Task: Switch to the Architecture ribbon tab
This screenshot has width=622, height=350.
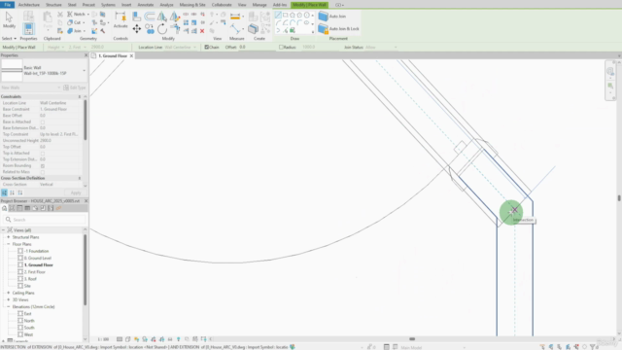Action: click(29, 5)
